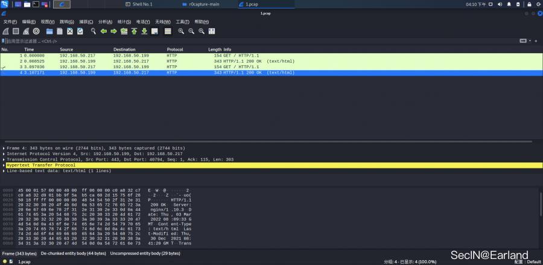
Task: Expand Internet Protocol Version 4 details
Action: (4, 154)
